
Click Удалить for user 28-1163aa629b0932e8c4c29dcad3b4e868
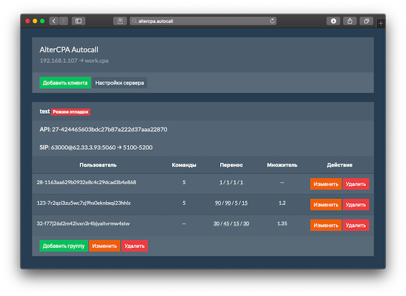(x=356, y=184)
